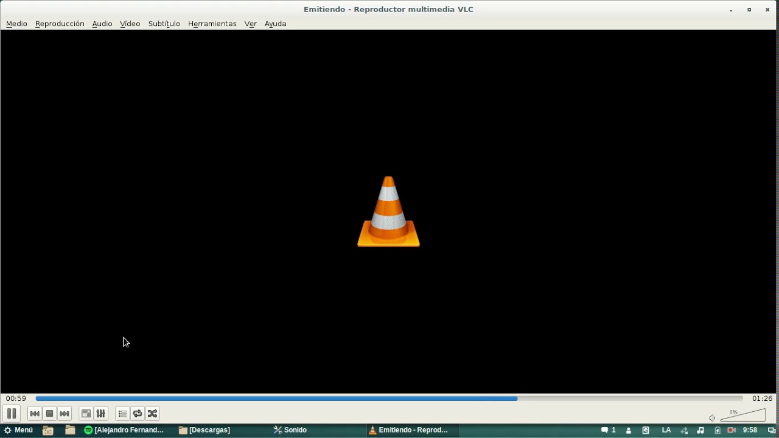Screen dimensions: 779x438
Task: Open the Medio menu
Action: click(16, 24)
